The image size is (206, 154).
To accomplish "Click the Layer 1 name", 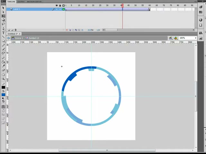I will (x=17, y=9).
